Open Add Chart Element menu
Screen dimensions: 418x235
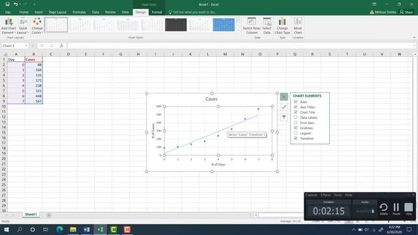[8, 26]
